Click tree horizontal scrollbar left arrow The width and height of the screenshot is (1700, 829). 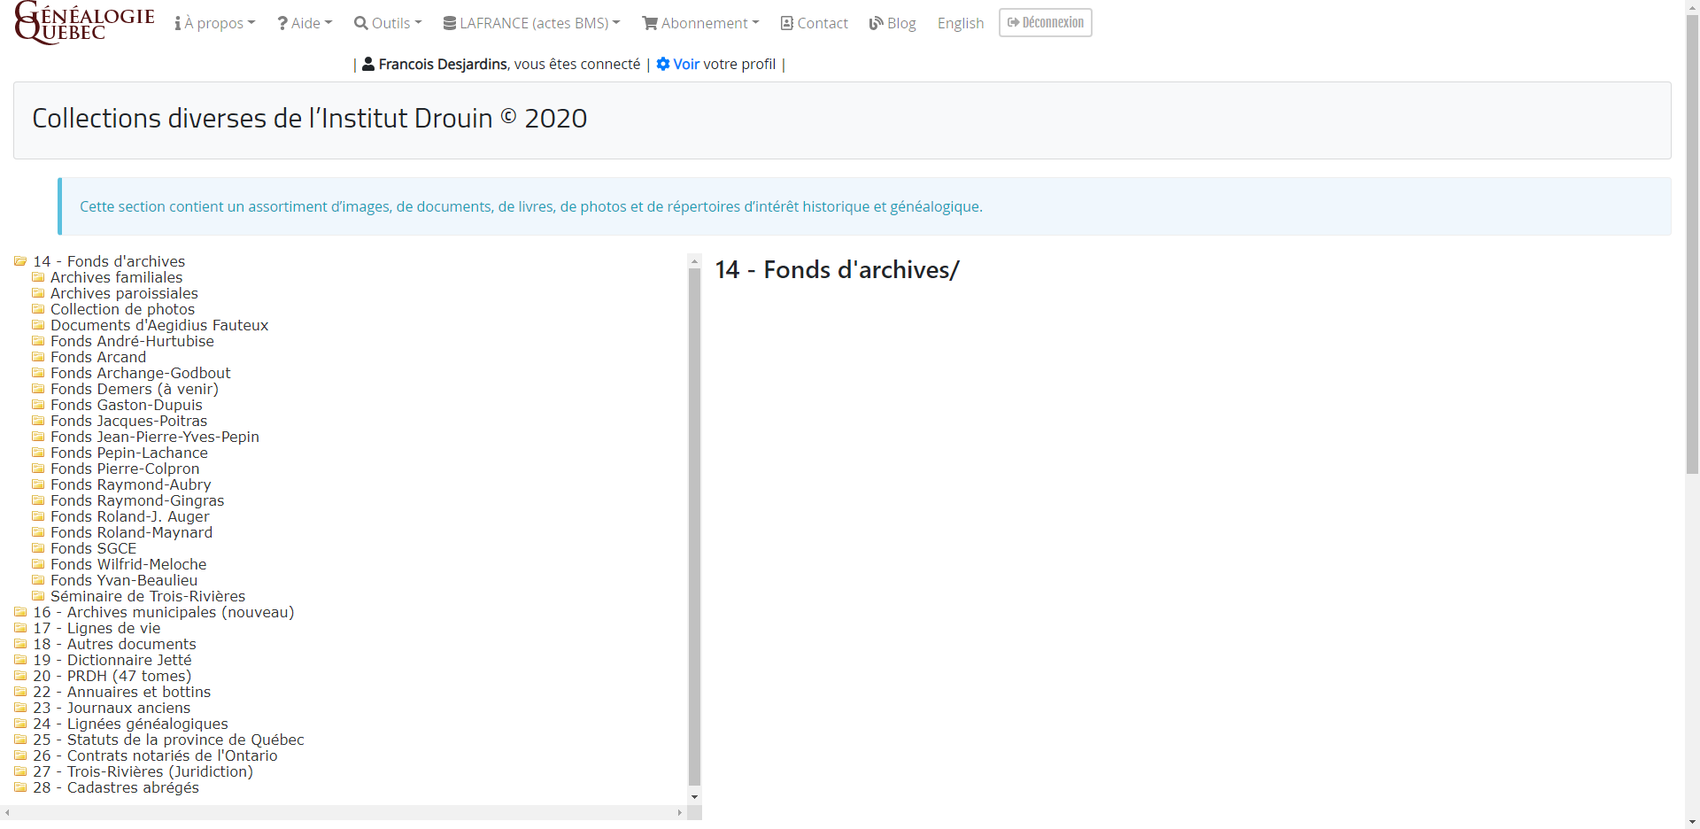pyautogui.click(x=7, y=812)
